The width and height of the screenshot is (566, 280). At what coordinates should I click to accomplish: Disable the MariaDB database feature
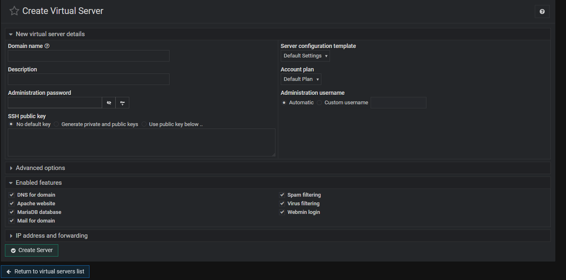11,212
